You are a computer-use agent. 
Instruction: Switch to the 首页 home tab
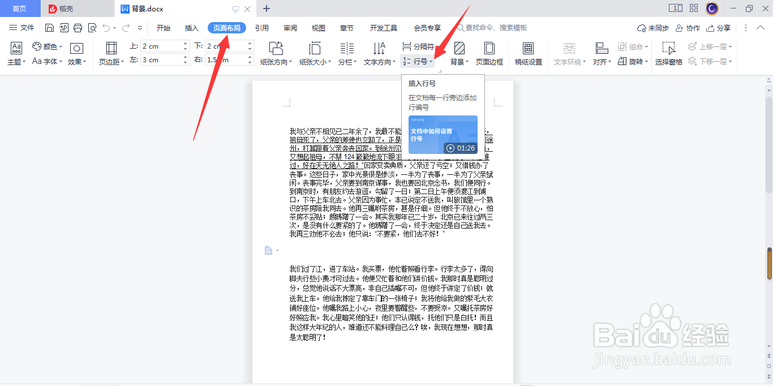(20, 8)
